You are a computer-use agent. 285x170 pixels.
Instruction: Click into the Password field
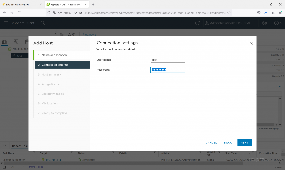click(168, 70)
